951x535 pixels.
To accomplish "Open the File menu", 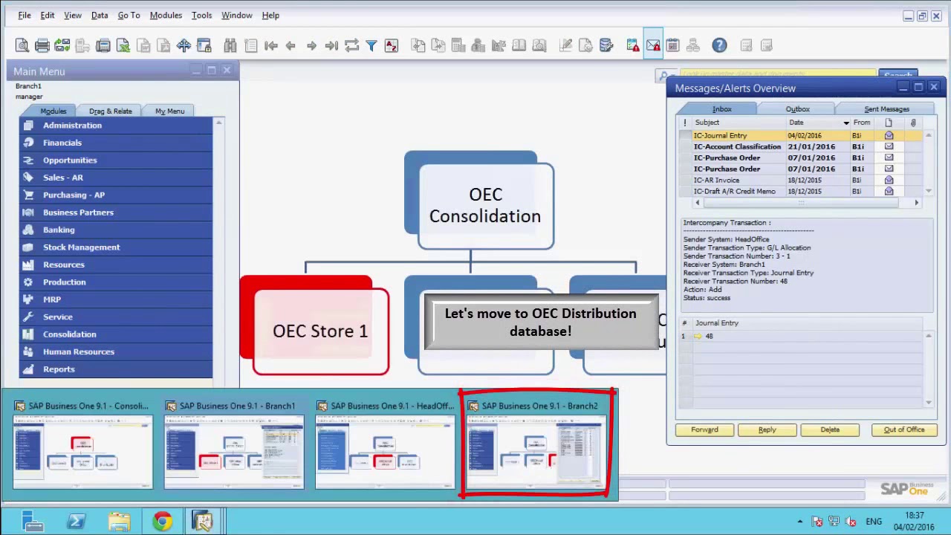I will tap(25, 15).
